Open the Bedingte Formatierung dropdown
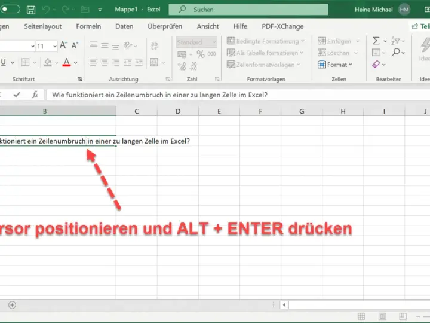 pyautogui.click(x=265, y=41)
